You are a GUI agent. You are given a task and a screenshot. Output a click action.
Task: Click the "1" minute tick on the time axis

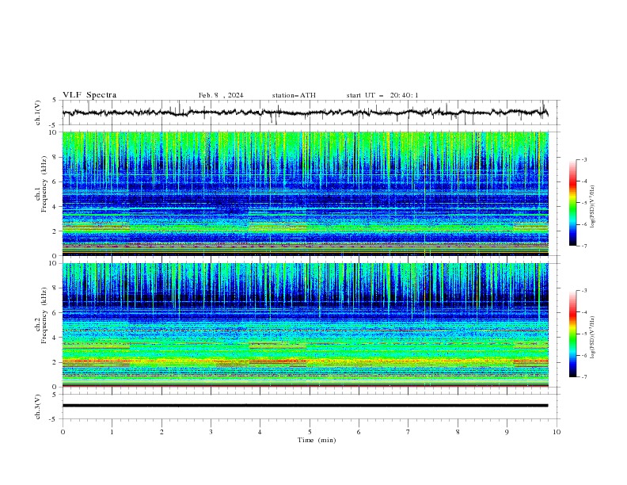pyautogui.click(x=112, y=432)
